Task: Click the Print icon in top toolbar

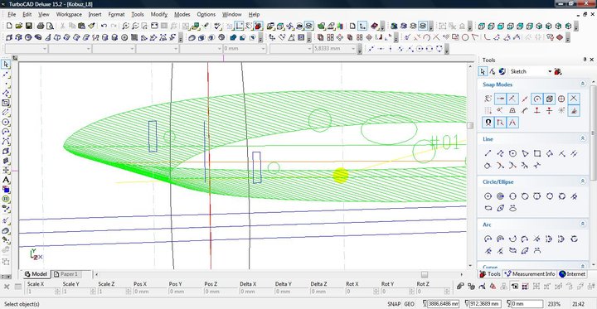Action: 41,26
